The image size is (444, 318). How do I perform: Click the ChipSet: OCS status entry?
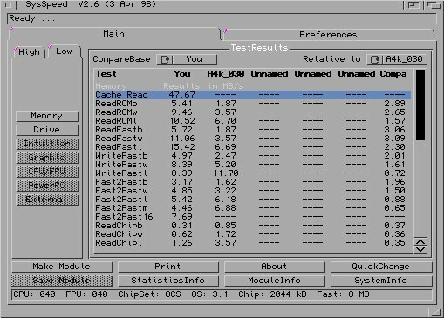149,294
